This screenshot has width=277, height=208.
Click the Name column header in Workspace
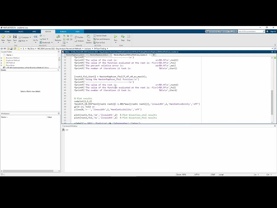[x=23, y=117]
